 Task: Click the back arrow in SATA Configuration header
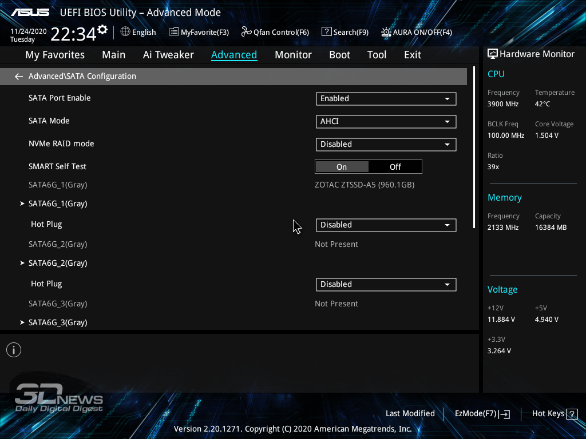click(x=19, y=77)
